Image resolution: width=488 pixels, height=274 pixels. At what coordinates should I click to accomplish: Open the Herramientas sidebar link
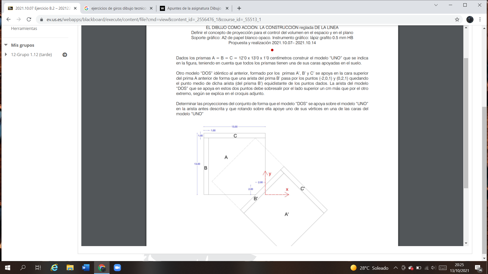pos(24,28)
